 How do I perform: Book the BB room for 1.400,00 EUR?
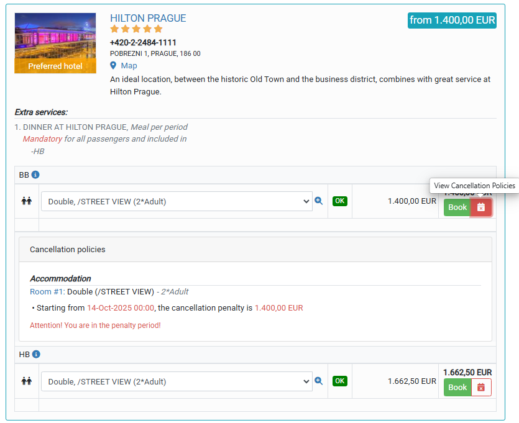click(x=457, y=207)
